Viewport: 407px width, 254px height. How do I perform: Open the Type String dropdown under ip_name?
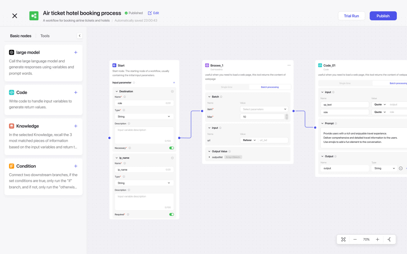144,183
